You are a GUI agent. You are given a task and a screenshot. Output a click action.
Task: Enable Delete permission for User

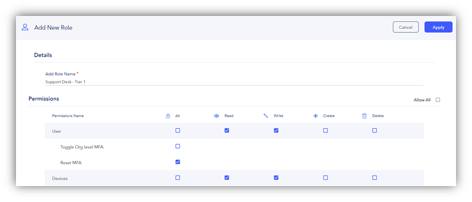pyautogui.click(x=374, y=130)
